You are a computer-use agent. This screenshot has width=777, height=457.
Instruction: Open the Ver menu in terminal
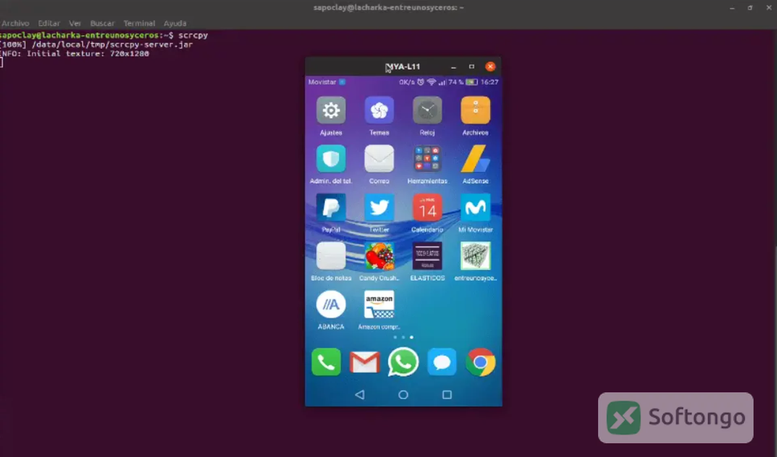(75, 23)
